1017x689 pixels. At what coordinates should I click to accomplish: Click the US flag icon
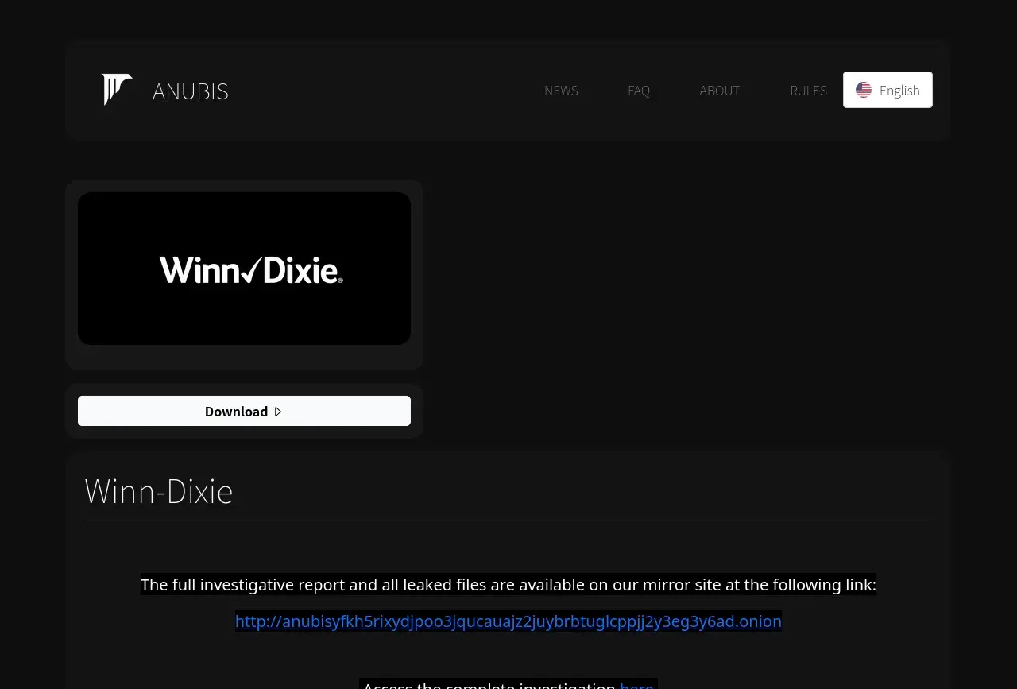coord(864,90)
